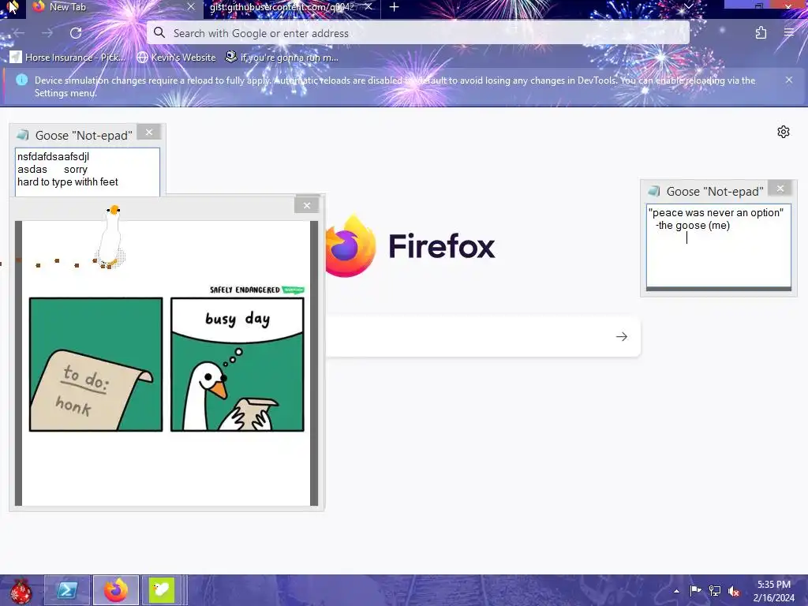Open a new tab with plus button
Image resolution: width=808 pixels, height=606 pixels.
click(395, 6)
